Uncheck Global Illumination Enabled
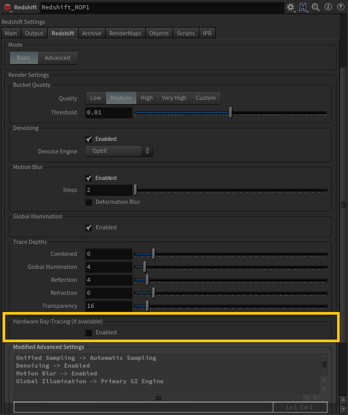The width and height of the screenshot is (348, 415). [x=89, y=227]
